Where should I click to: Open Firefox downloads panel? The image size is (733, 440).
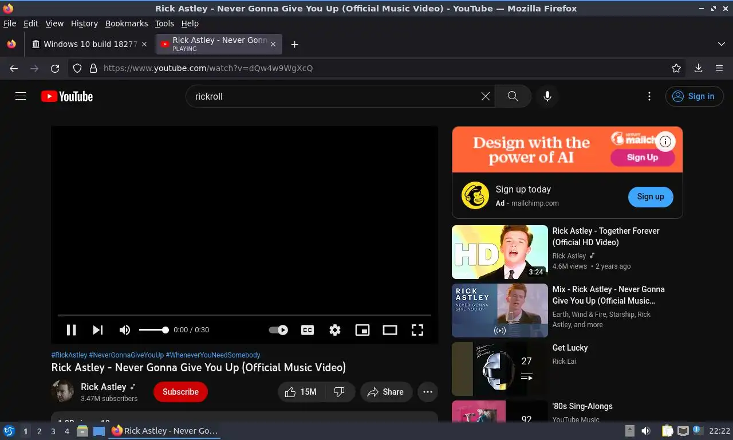click(x=699, y=68)
